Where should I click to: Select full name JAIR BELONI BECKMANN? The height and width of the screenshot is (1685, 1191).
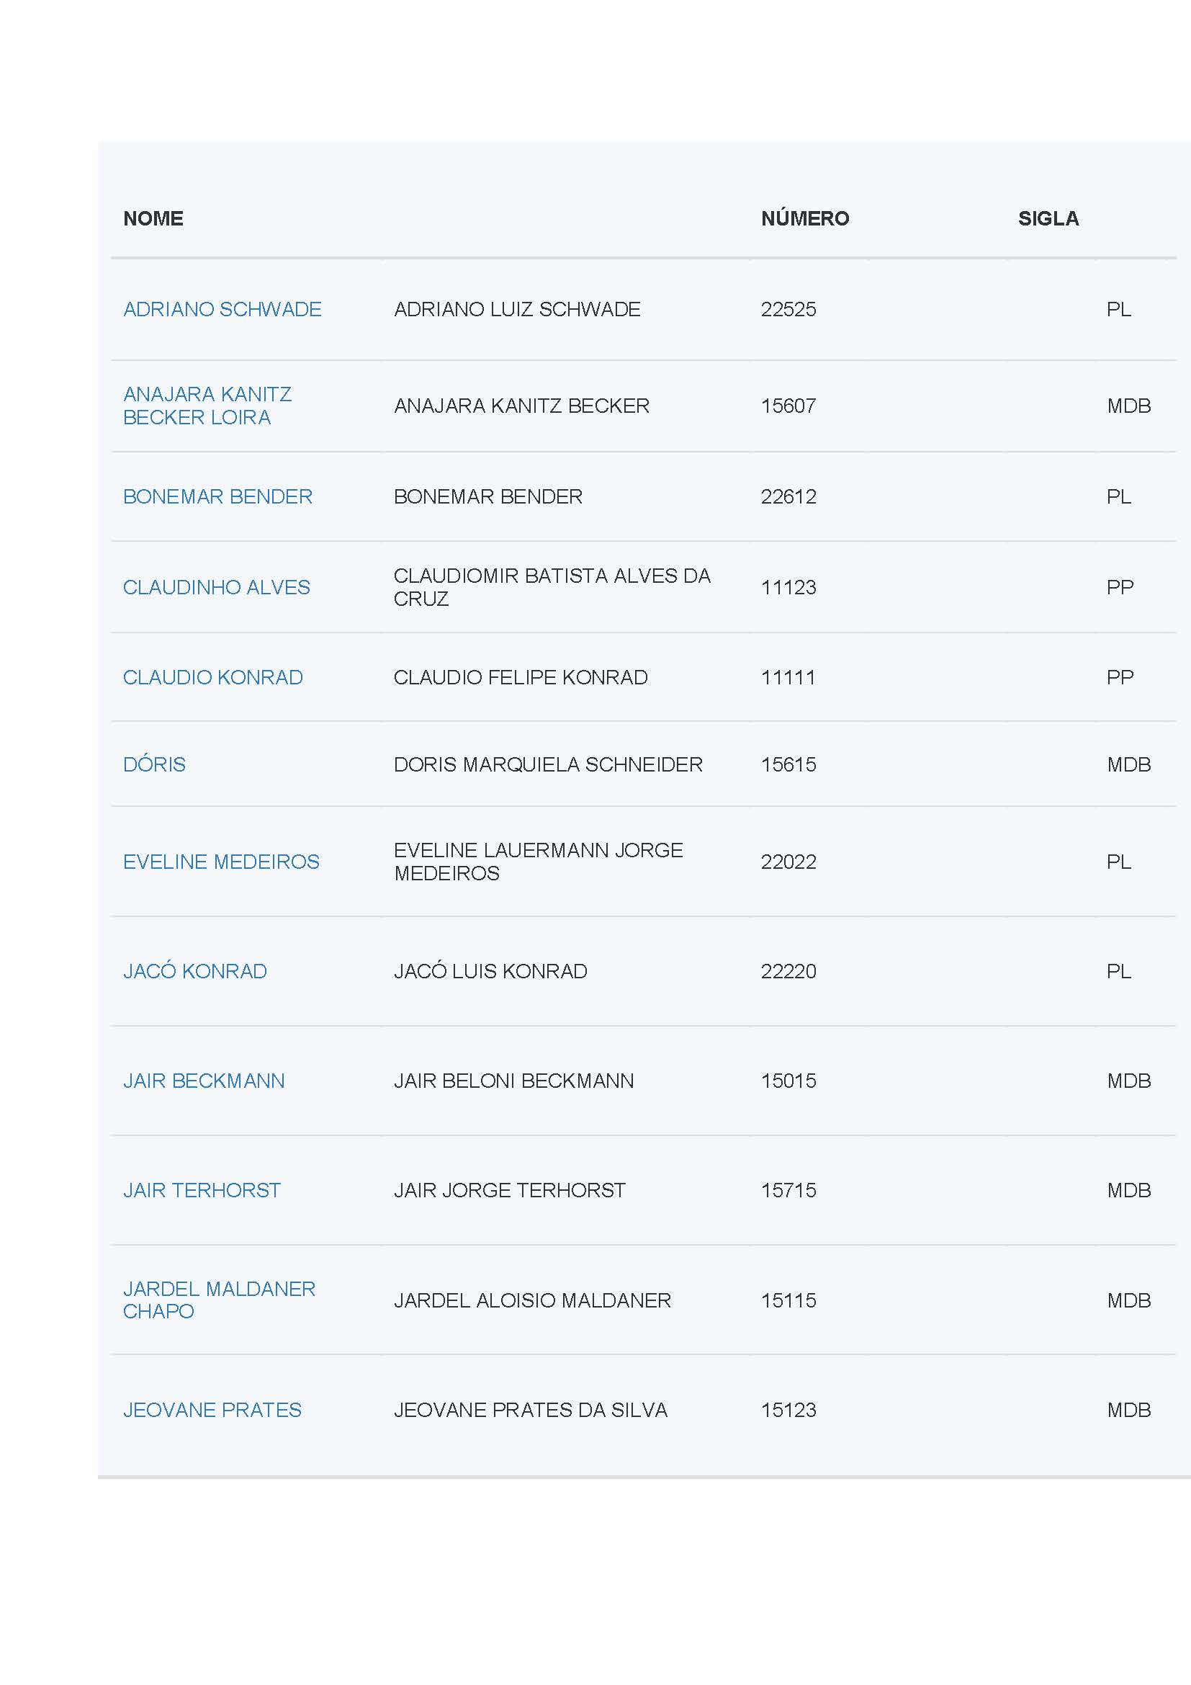[x=513, y=1081]
